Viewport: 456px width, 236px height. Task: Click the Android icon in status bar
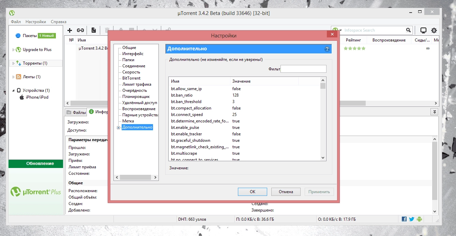pos(419,219)
